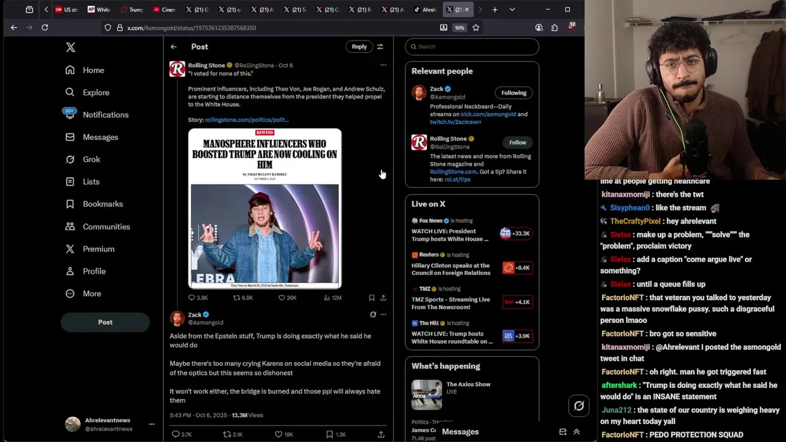The image size is (786, 442).
Task: Switch to the CNN 'US str' tab
Action: click(67, 10)
